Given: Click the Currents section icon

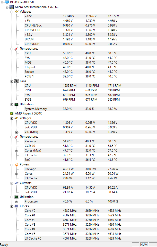Looking at the screenshot, I should pos(16,183).
